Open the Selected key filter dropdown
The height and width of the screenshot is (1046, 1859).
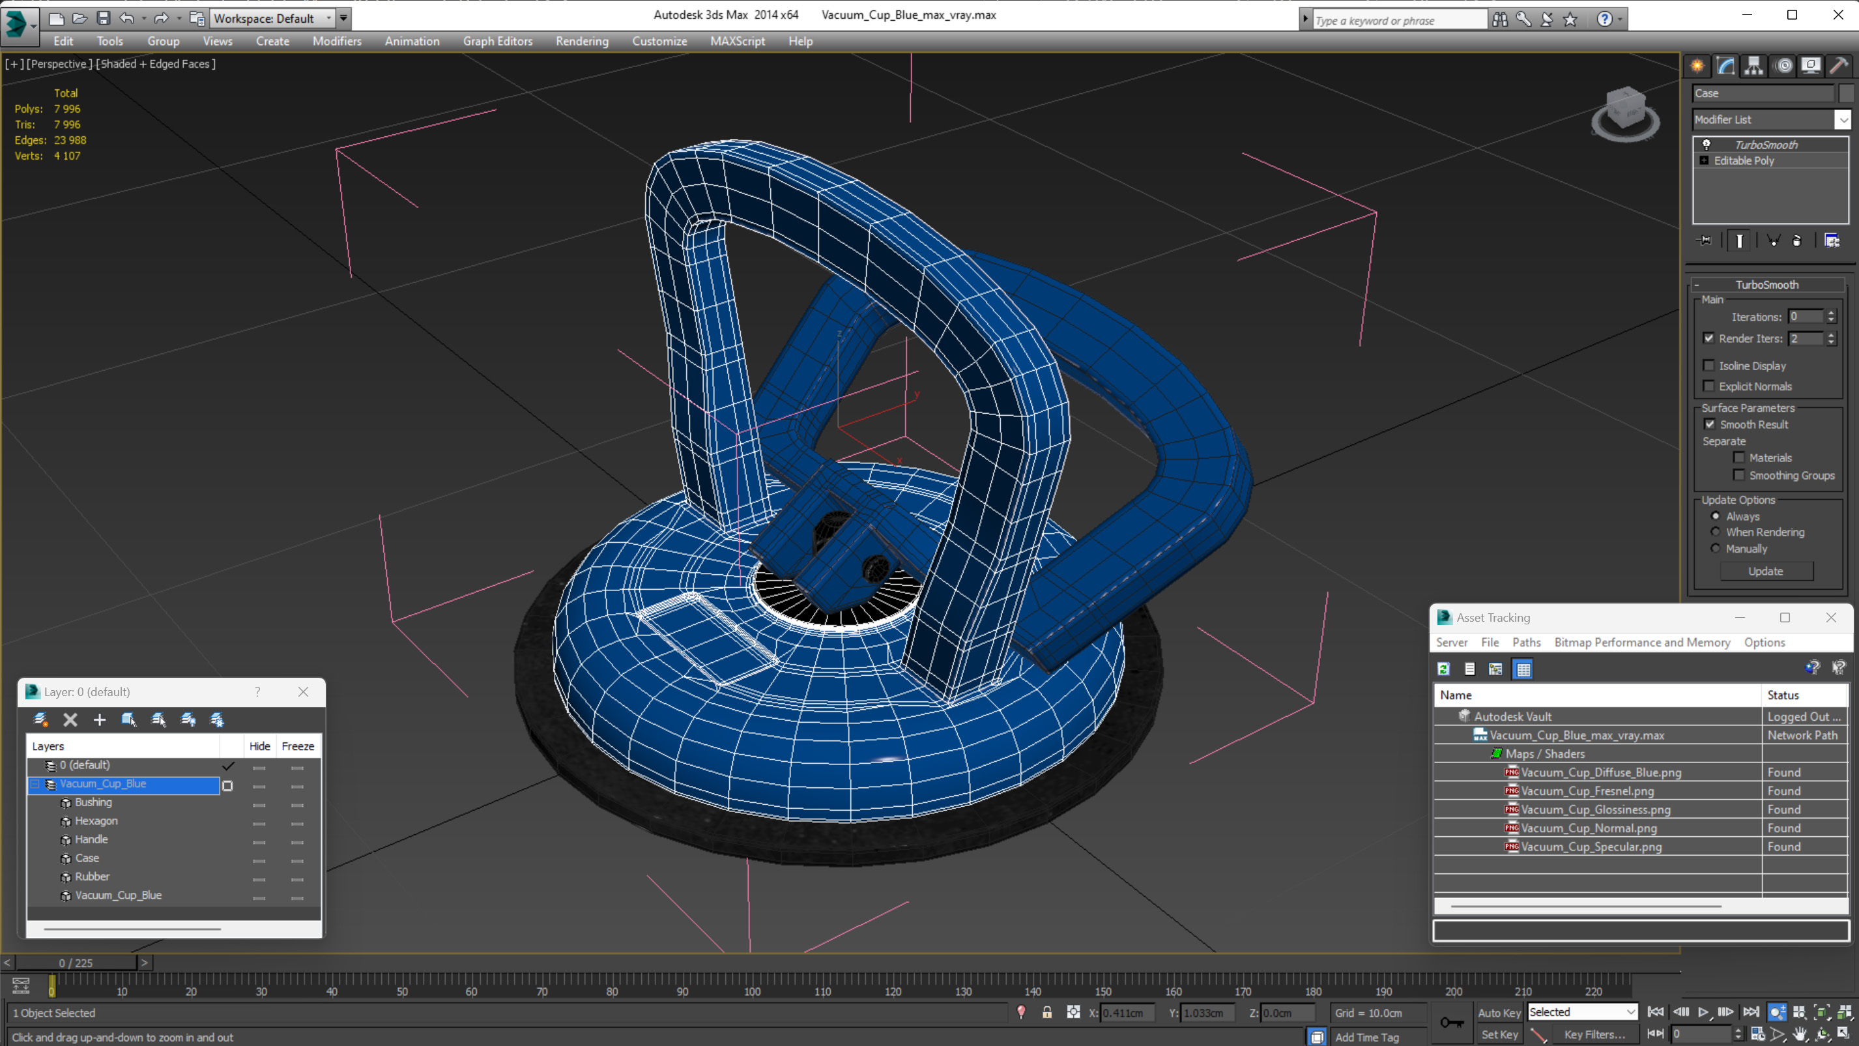(1583, 1012)
